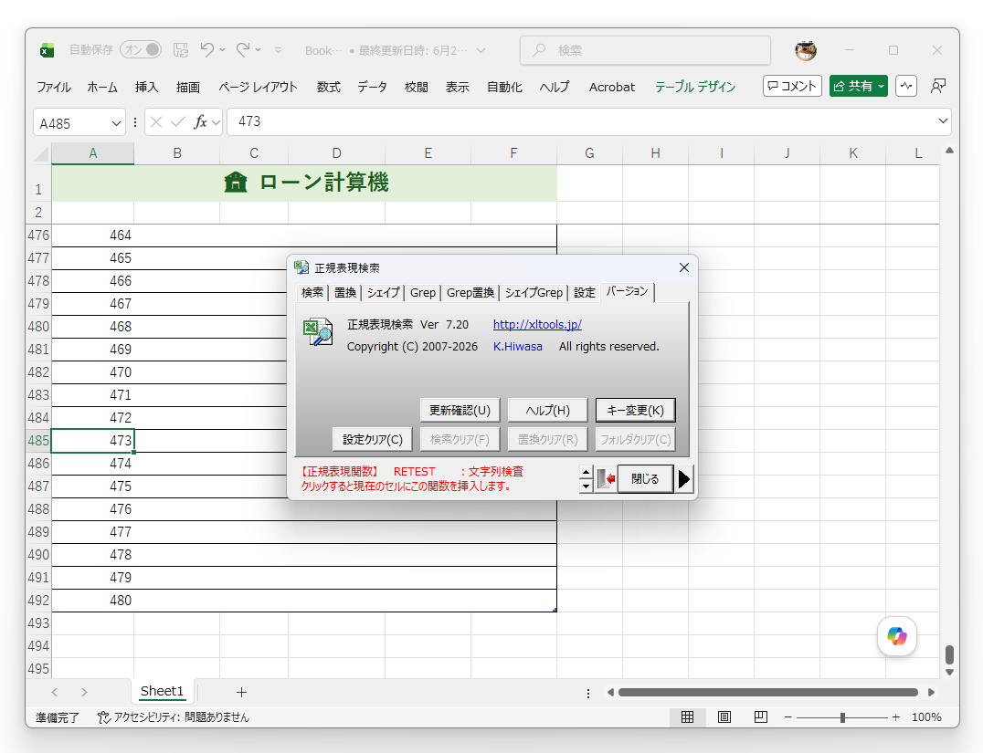The width and height of the screenshot is (983, 753).
Task: Click the spinner down arrow in dialog
Action: [x=586, y=486]
